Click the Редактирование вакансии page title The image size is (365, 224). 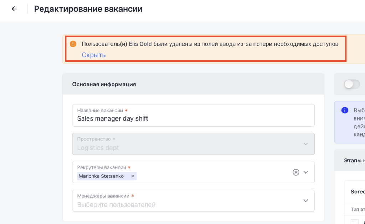[x=88, y=9]
